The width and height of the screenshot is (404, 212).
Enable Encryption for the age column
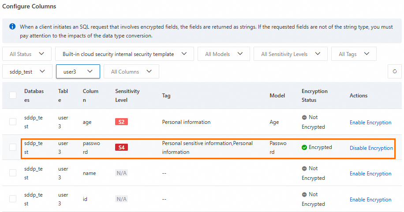[370, 123]
